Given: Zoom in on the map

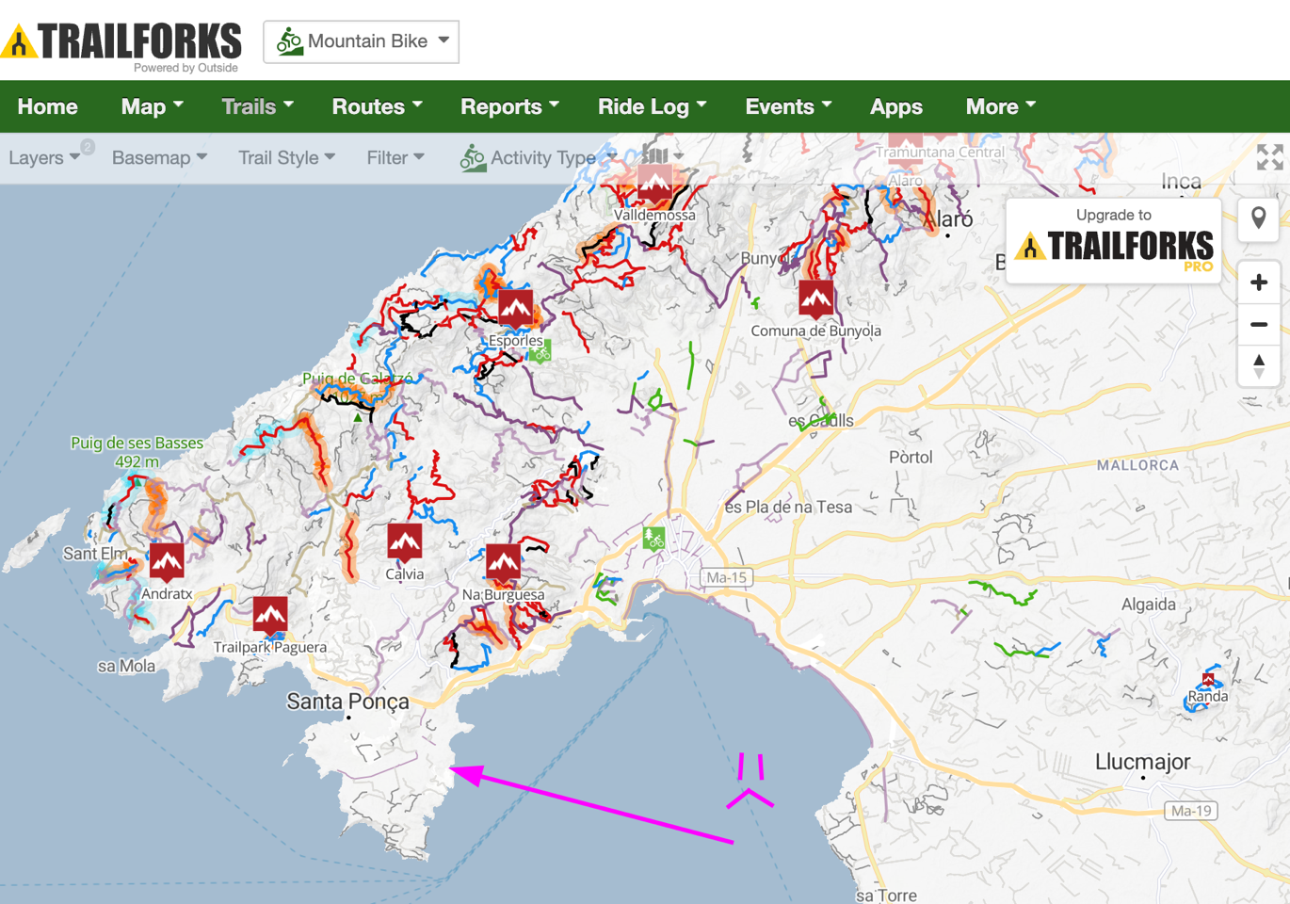Looking at the screenshot, I should 1259,282.
